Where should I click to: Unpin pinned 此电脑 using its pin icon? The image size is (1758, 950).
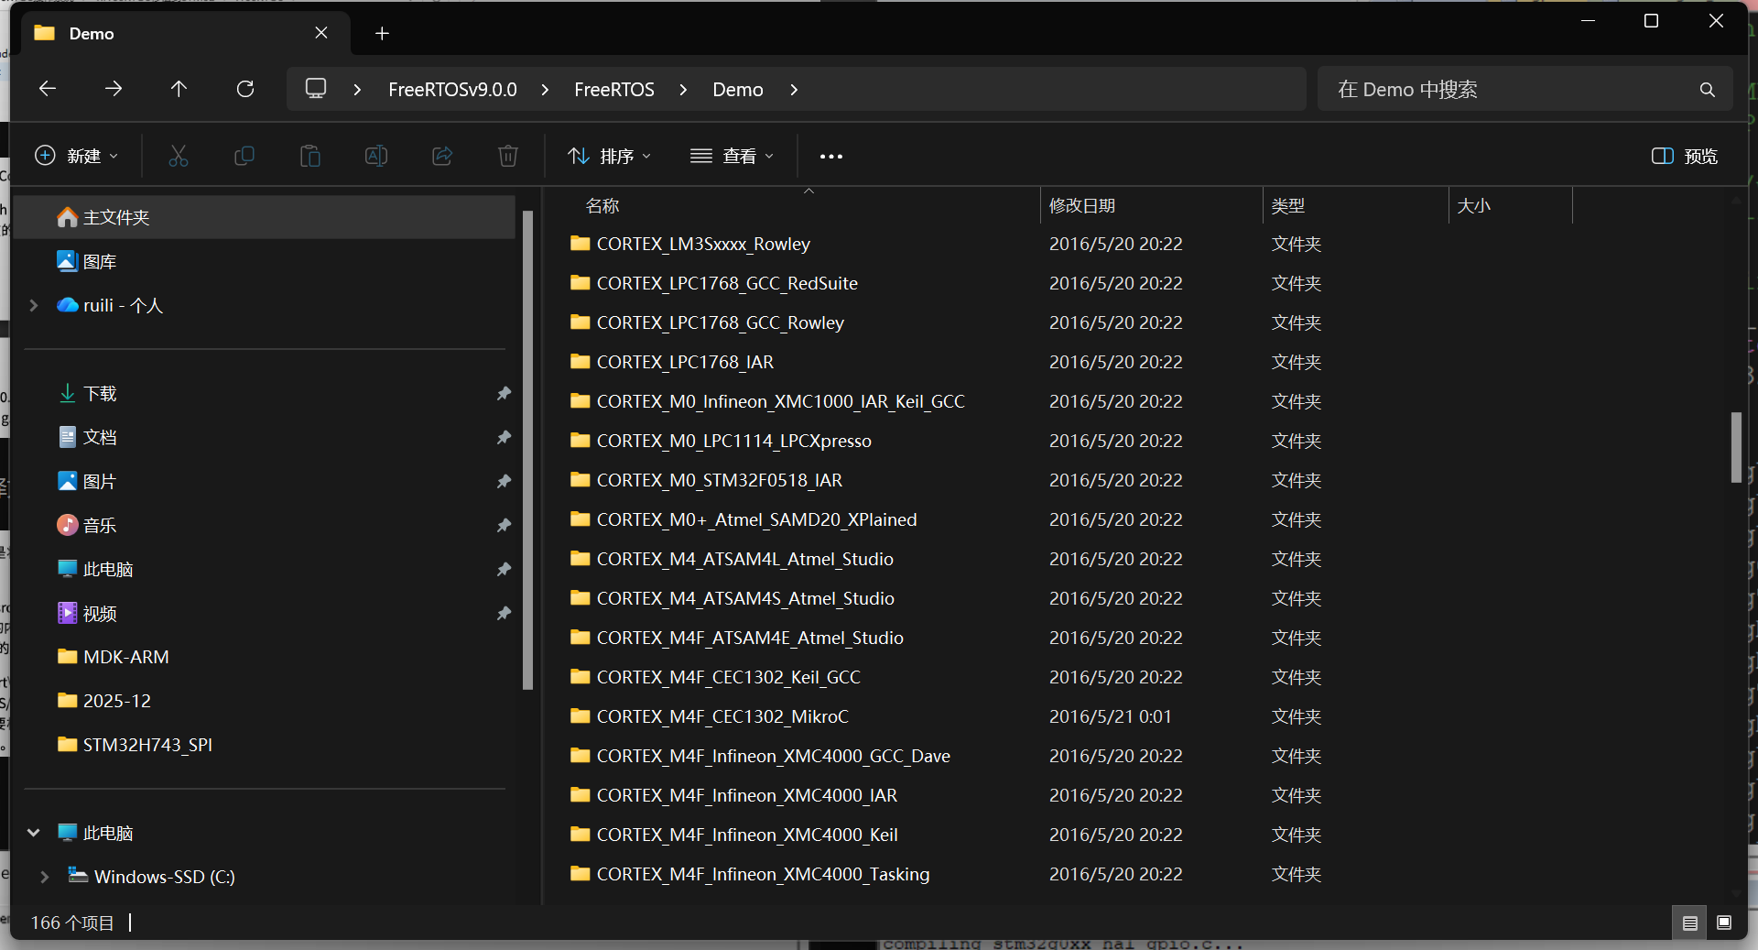pos(504,570)
